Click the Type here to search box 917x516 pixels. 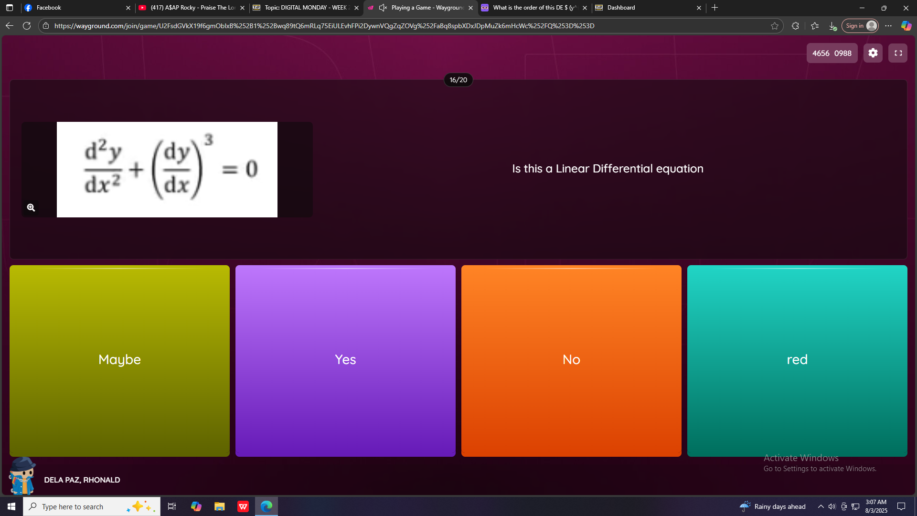pos(91,506)
